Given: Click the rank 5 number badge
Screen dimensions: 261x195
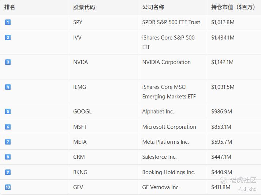Looking at the screenshot, I should click(x=8, y=112).
